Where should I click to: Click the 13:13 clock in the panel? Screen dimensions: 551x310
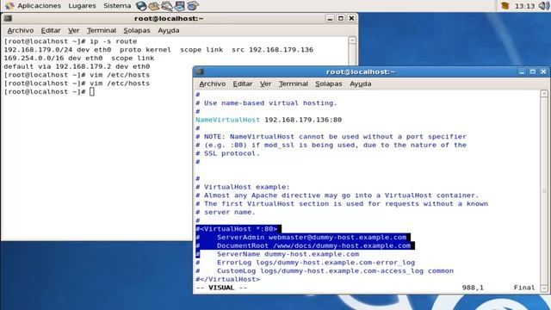[524, 6]
